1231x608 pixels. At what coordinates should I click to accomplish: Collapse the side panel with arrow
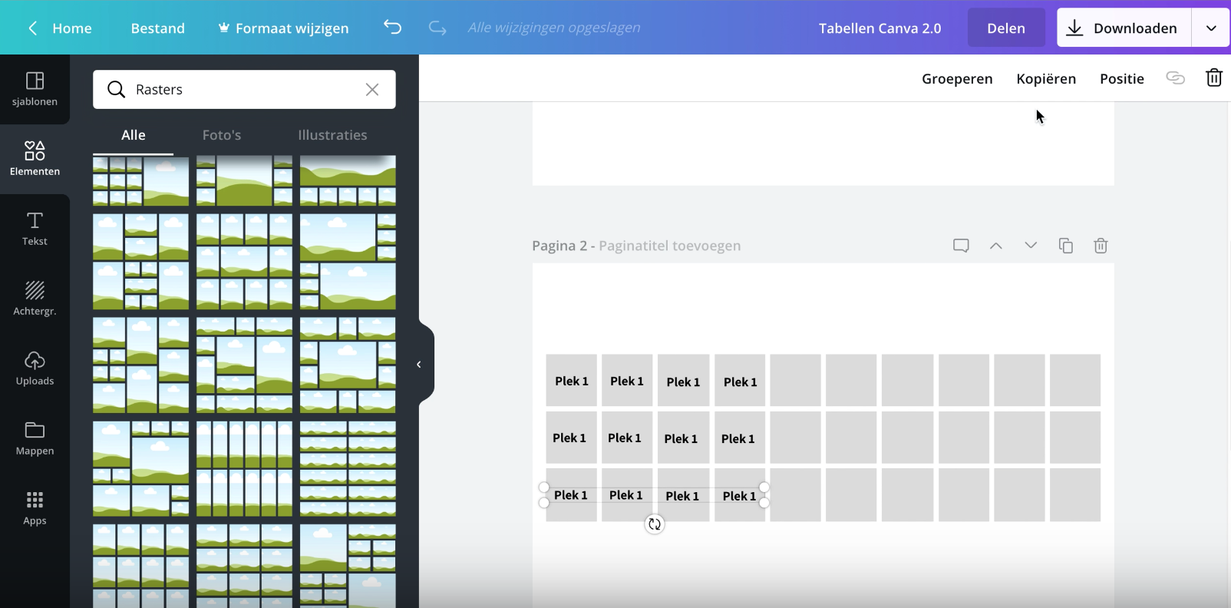point(419,365)
